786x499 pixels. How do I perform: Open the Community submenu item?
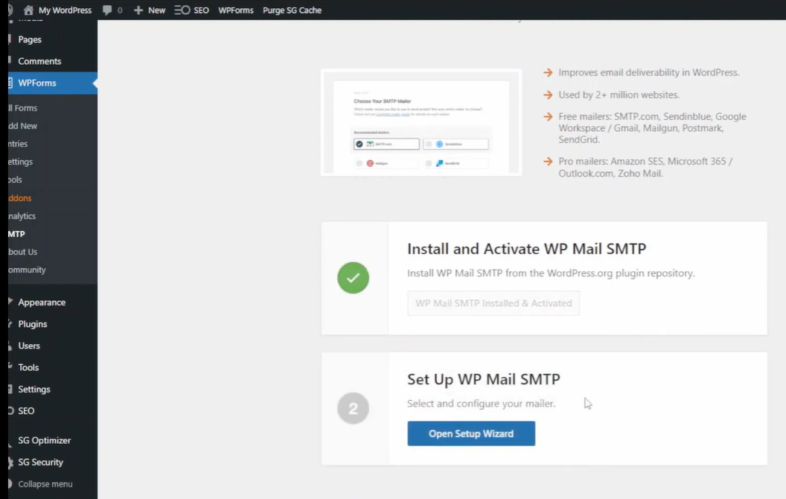point(27,270)
